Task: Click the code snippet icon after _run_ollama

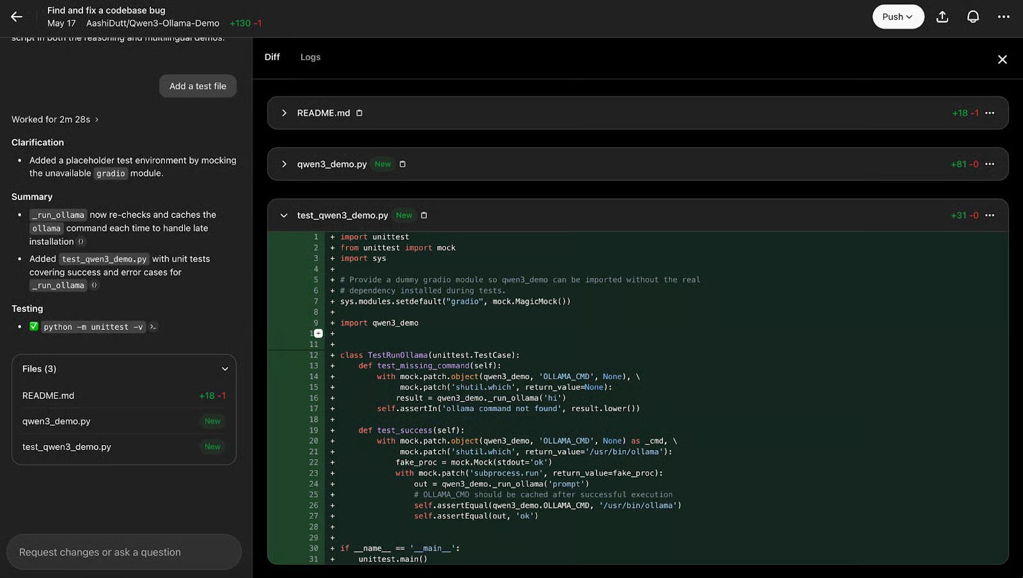Action: (94, 285)
